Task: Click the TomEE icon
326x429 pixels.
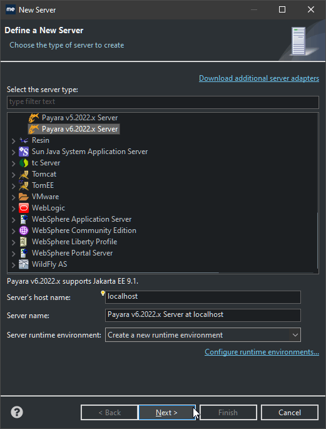Action: tap(24, 185)
